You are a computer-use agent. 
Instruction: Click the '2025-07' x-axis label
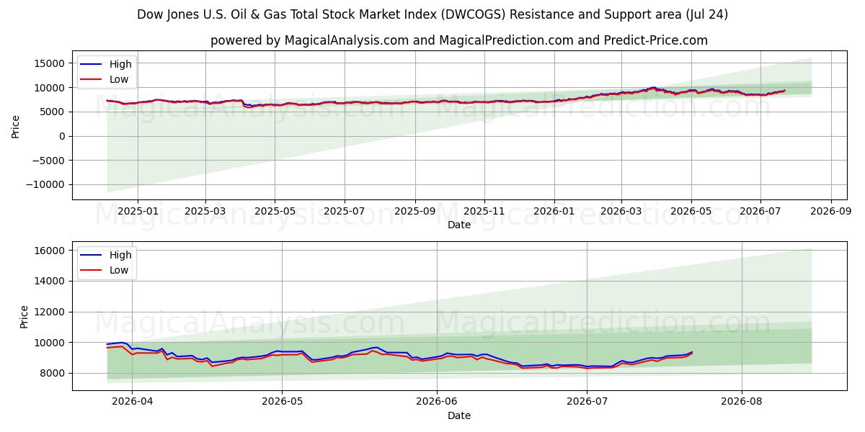(344, 211)
